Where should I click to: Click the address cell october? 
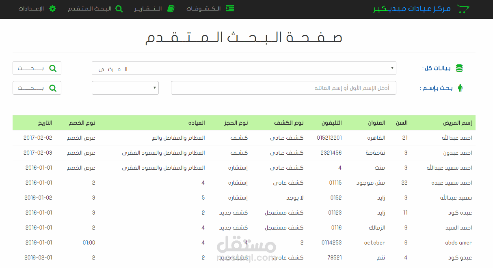tap(374, 242)
